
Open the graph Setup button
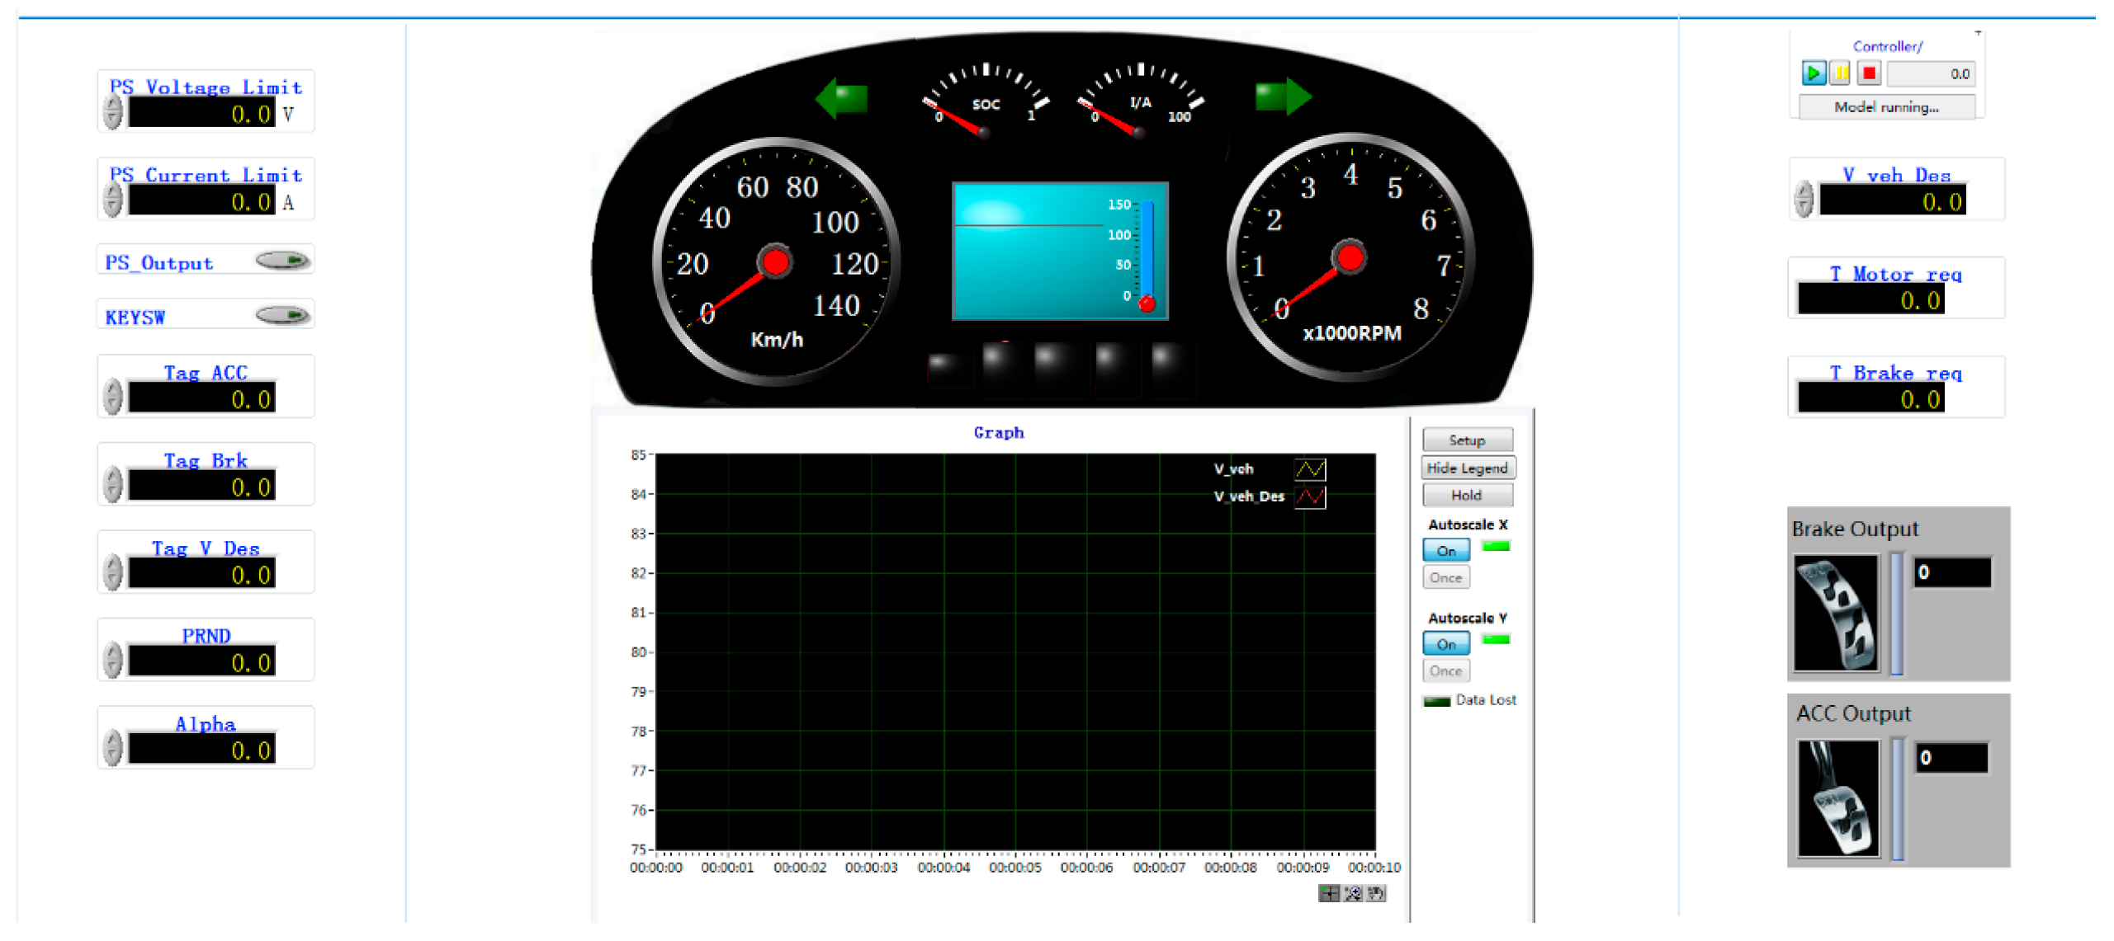point(1466,440)
